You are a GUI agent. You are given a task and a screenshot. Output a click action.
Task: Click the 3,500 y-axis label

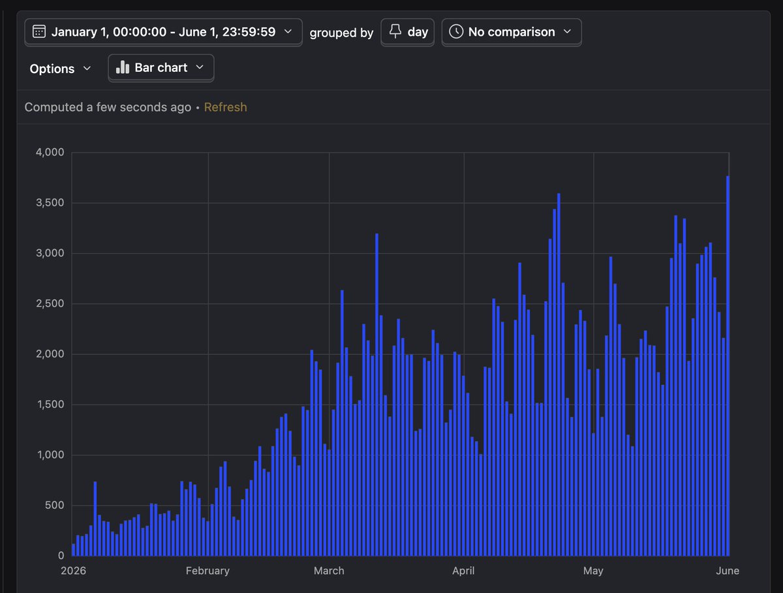(50, 203)
